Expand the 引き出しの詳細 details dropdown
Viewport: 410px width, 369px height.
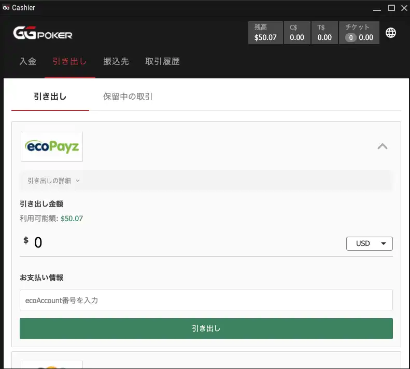click(53, 181)
